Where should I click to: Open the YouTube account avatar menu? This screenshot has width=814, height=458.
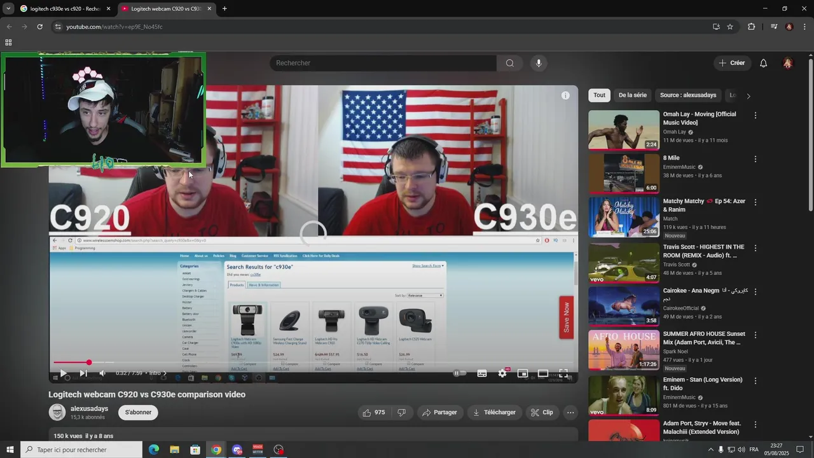pyautogui.click(x=788, y=63)
